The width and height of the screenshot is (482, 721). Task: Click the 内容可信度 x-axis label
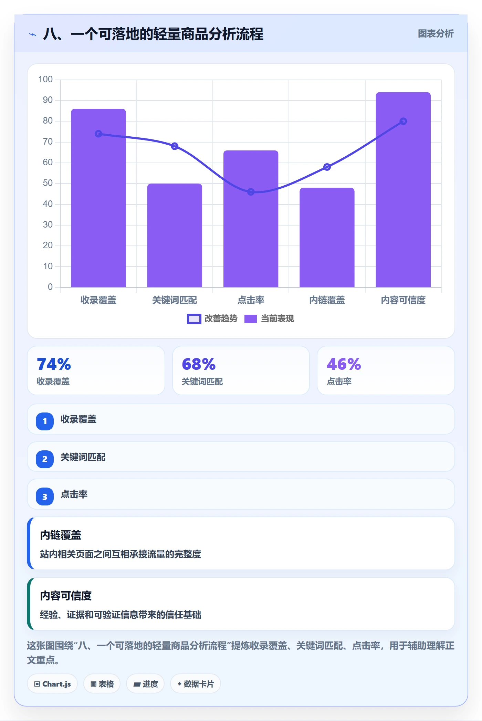click(403, 300)
